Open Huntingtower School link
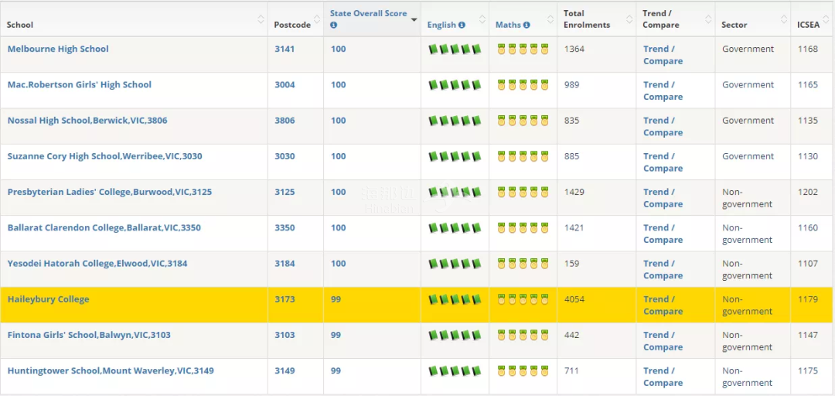Image resolution: width=835 pixels, height=396 pixels. 111,370
